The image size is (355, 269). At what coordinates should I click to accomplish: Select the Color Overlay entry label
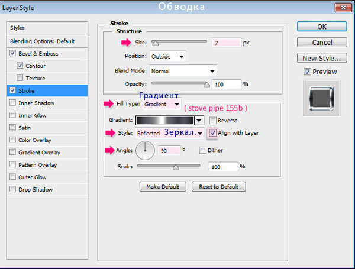[35, 140]
